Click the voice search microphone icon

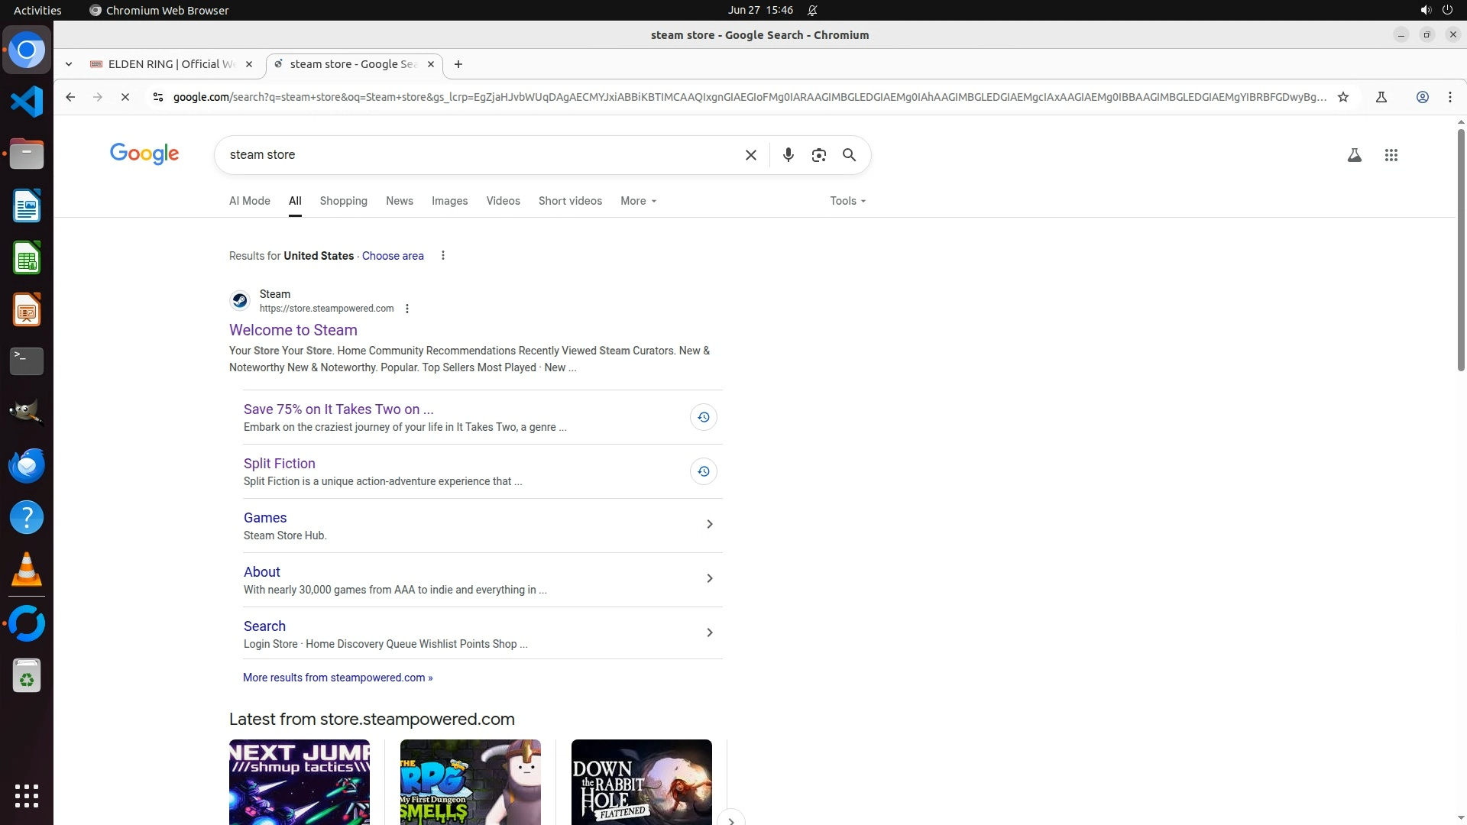788,155
